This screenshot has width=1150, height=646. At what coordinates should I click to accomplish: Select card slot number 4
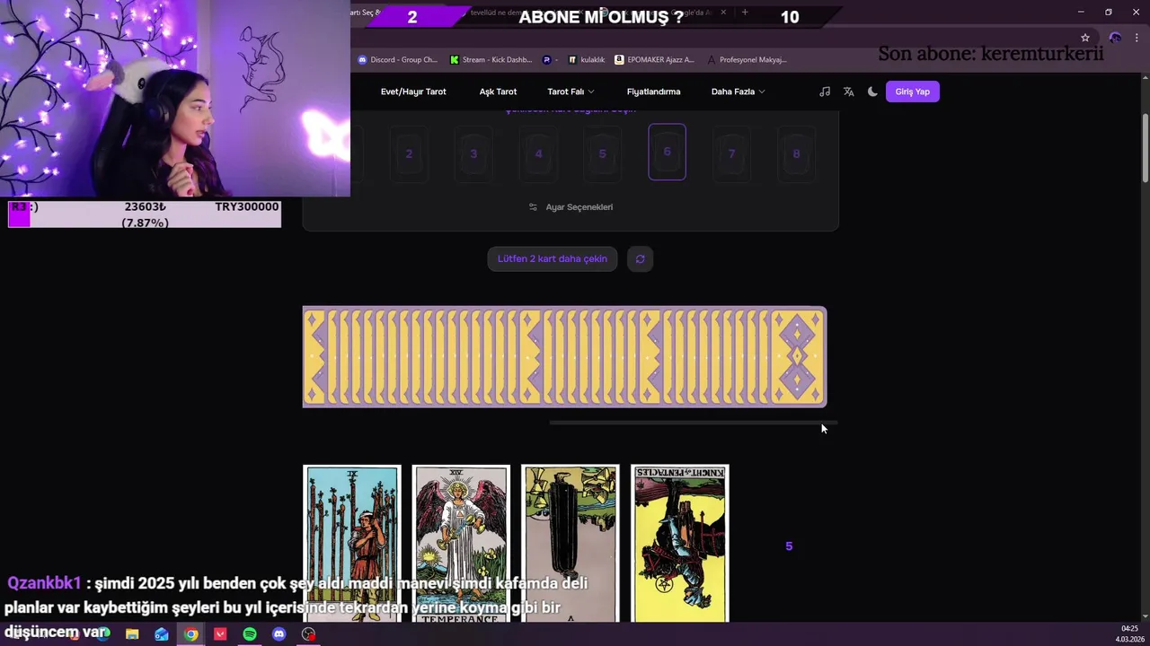point(538,153)
